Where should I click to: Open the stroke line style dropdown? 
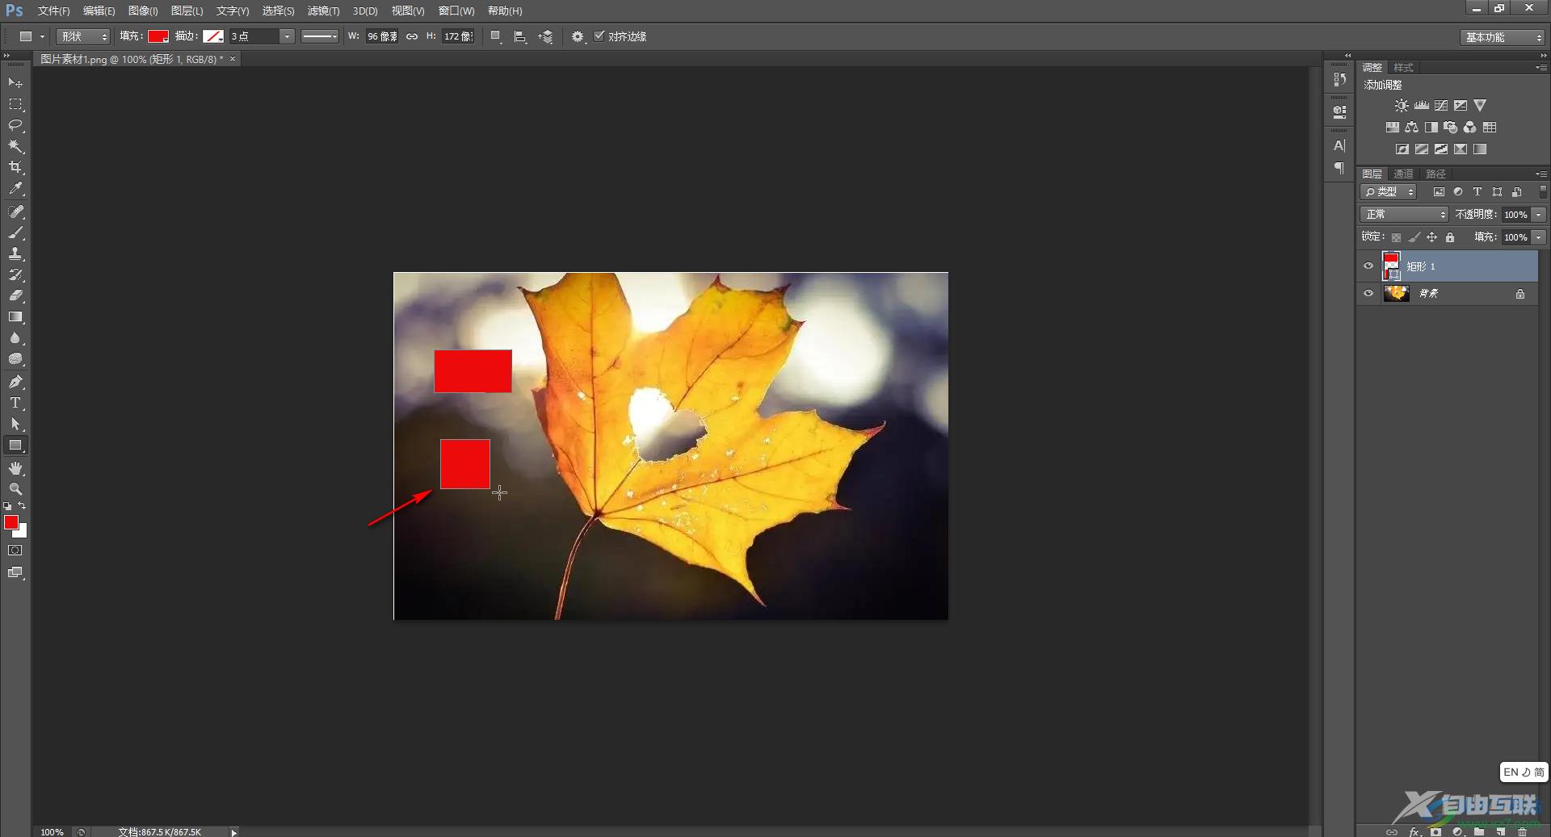coord(319,36)
